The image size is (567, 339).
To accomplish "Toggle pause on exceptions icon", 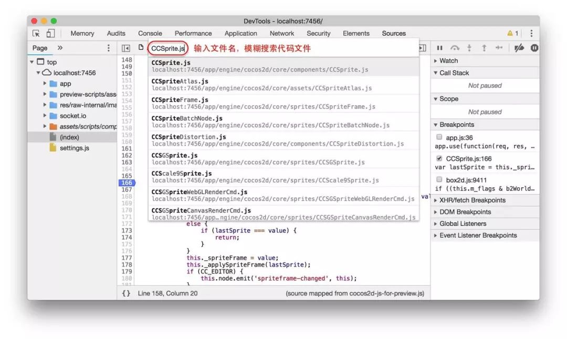I will (x=534, y=48).
